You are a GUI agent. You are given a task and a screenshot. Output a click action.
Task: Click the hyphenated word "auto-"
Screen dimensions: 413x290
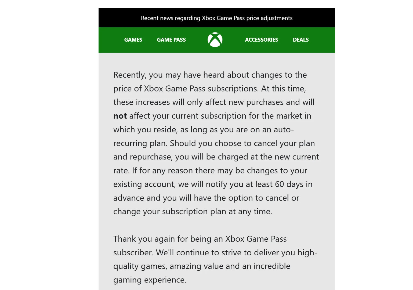(284, 130)
